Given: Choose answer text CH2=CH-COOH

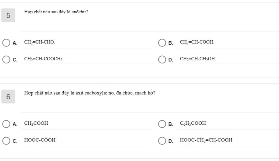Looking at the screenshot, I should (197, 42).
